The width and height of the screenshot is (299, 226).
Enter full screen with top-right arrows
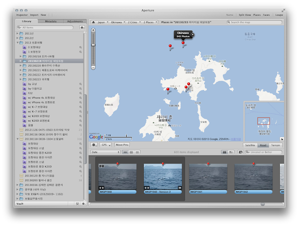pyautogui.click(x=283, y=10)
